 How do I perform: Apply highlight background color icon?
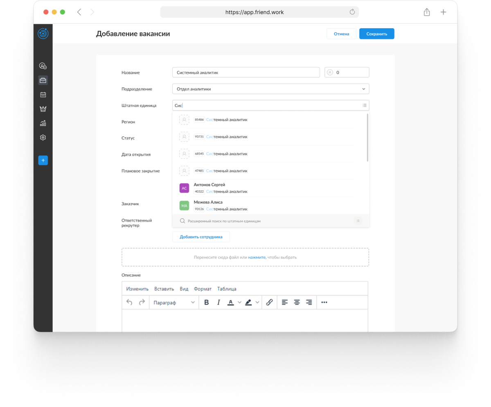pyautogui.click(x=248, y=302)
